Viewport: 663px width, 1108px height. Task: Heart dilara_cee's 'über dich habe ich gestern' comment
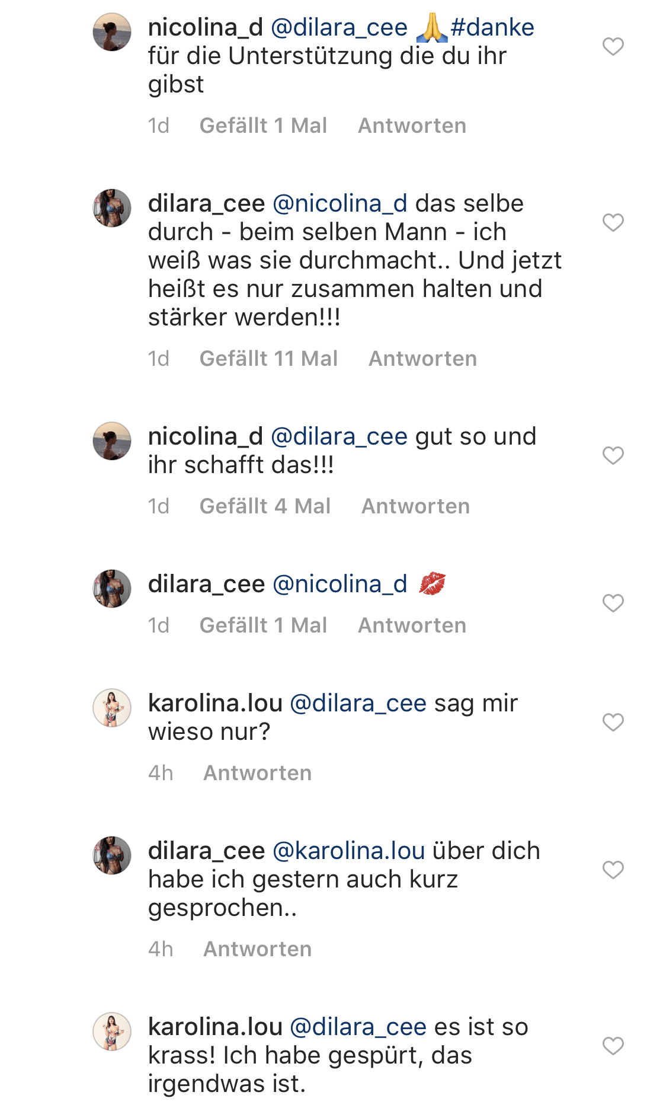point(613,870)
